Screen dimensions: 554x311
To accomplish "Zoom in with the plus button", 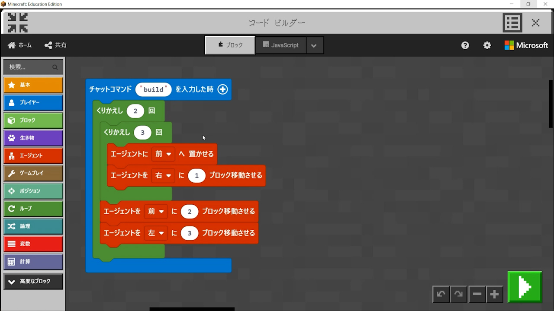I will tap(494, 294).
